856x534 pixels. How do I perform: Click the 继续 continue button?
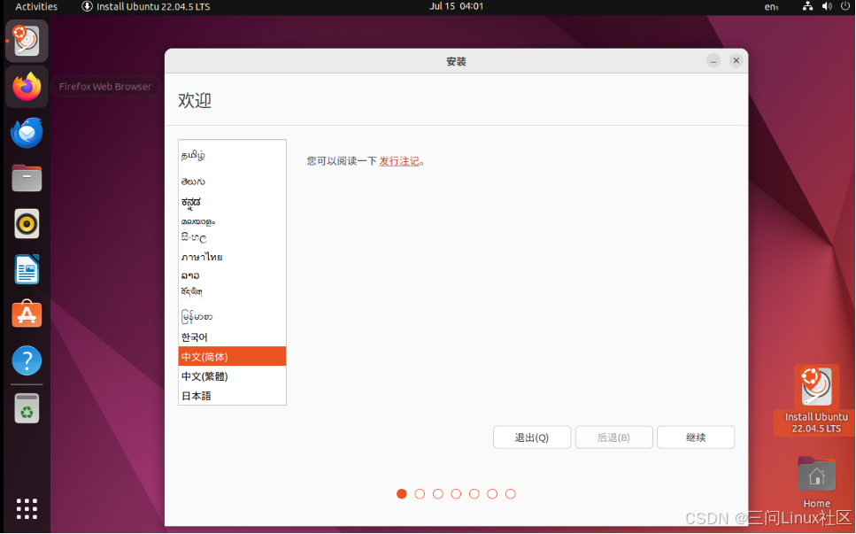(696, 437)
